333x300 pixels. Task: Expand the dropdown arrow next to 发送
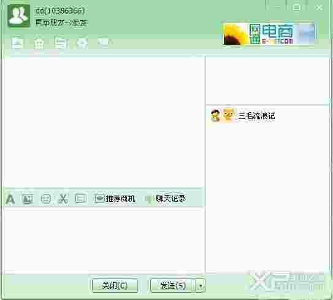[201, 285]
